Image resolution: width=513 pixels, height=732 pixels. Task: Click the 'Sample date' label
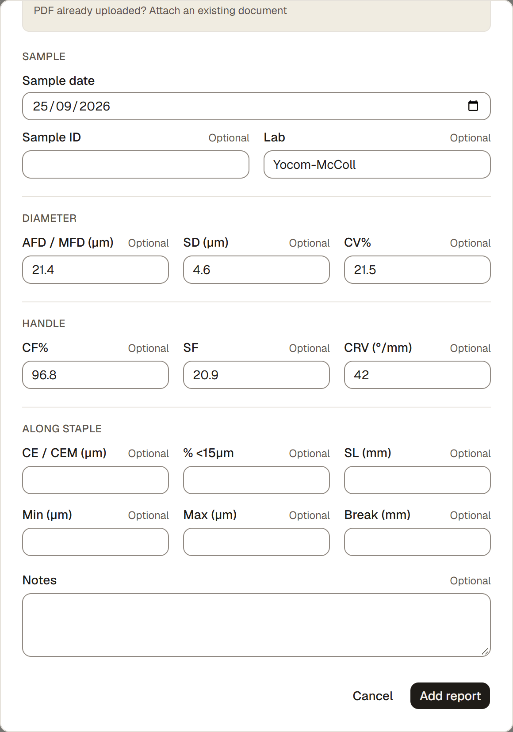tap(58, 81)
